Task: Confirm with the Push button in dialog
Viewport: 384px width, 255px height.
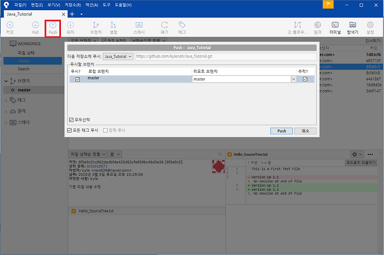Action: [282, 131]
